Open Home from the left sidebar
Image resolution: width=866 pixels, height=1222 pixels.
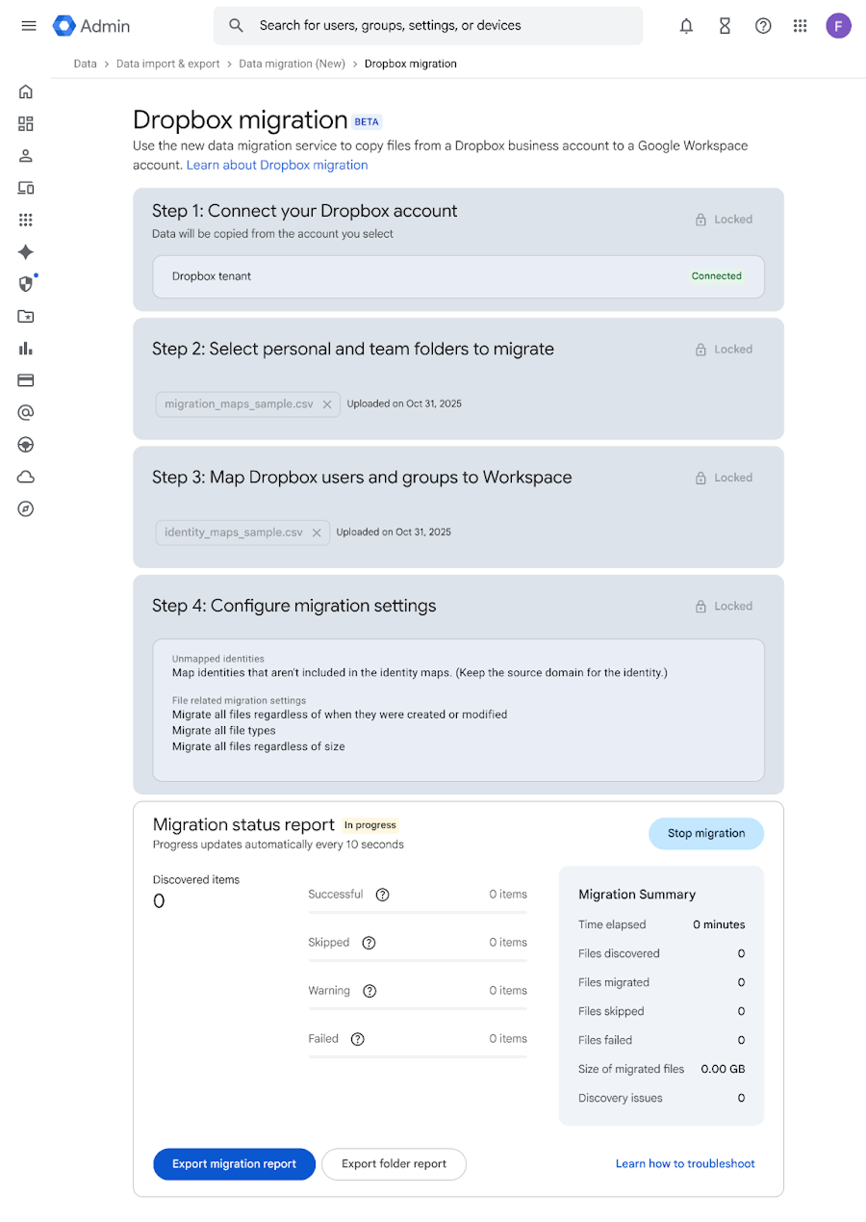25,91
